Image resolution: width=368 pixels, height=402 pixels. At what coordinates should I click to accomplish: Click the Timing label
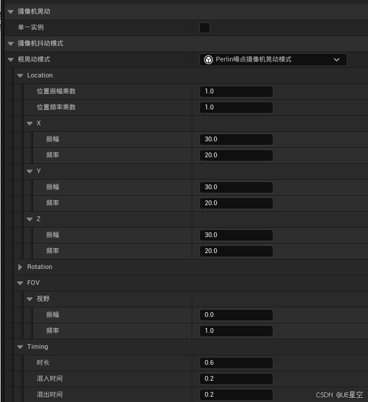pyautogui.click(x=37, y=346)
